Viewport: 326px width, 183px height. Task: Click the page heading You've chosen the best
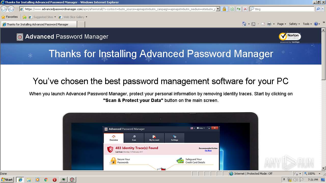160,81
